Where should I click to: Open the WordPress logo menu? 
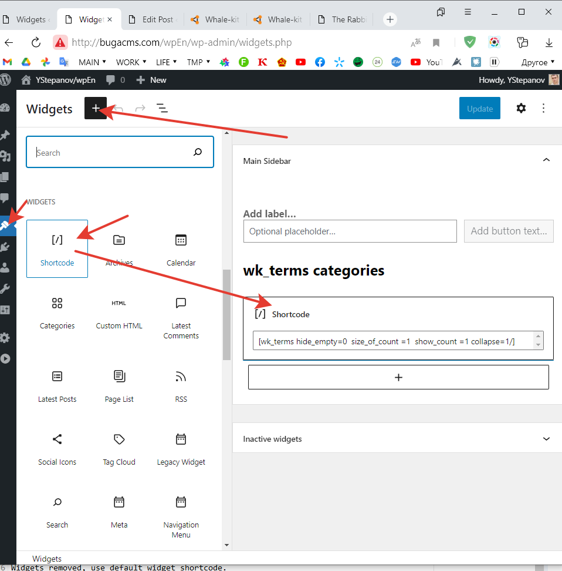click(x=5, y=80)
